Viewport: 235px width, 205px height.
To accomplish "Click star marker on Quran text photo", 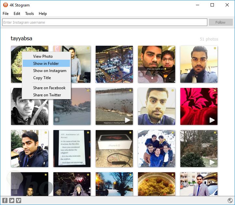I will pyautogui.click(x=88, y=132).
